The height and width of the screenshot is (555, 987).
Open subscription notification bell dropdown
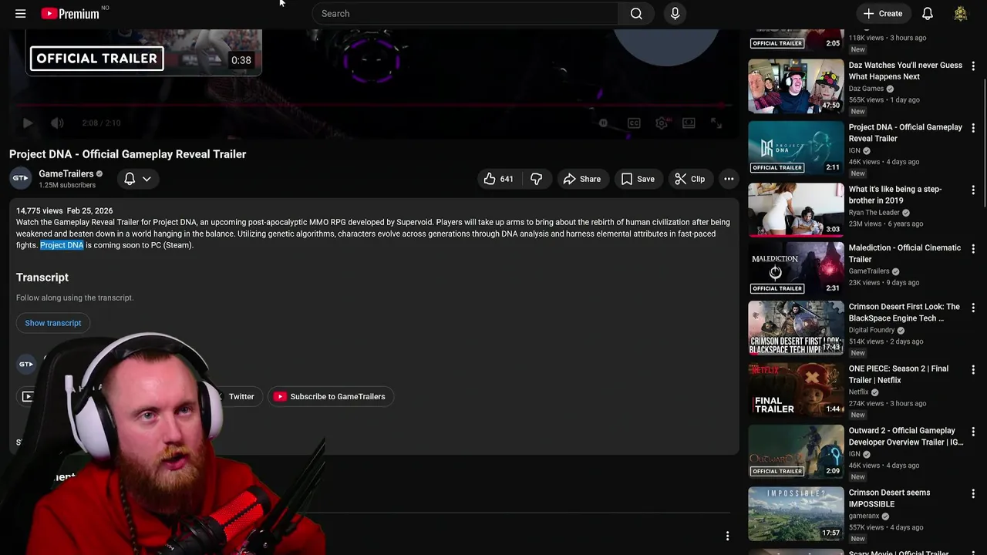pos(138,179)
